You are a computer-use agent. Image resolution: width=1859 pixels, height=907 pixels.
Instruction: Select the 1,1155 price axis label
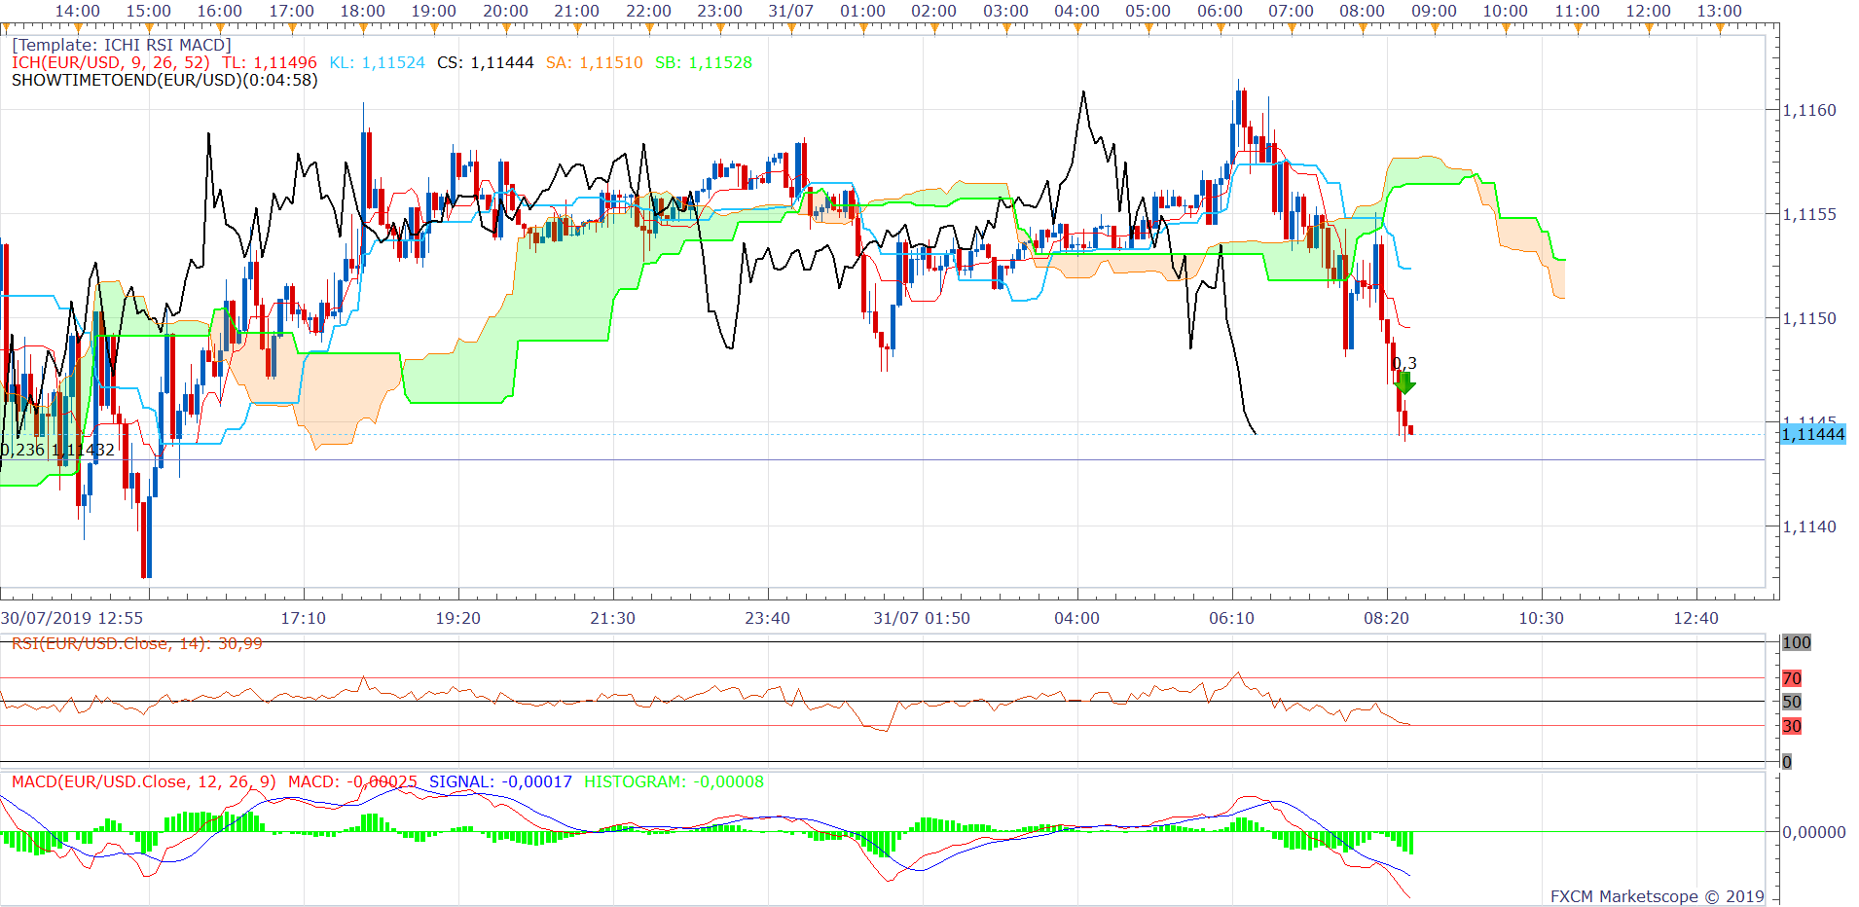pos(1809,214)
